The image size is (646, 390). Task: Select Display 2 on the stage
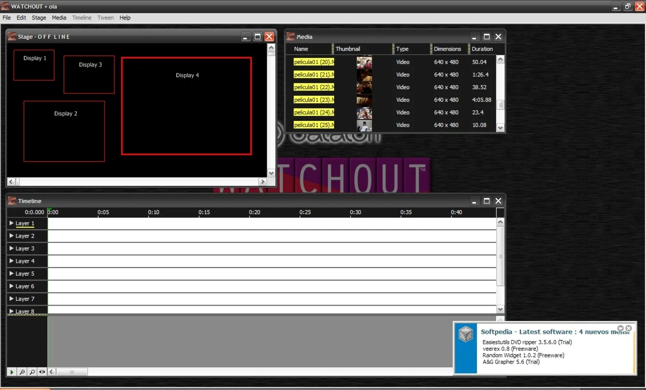point(64,131)
